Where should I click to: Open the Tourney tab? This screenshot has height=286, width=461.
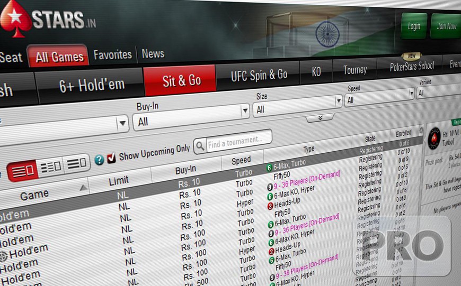pos(355,70)
